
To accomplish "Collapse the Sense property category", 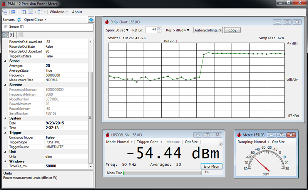I will click(x=5, y=61).
